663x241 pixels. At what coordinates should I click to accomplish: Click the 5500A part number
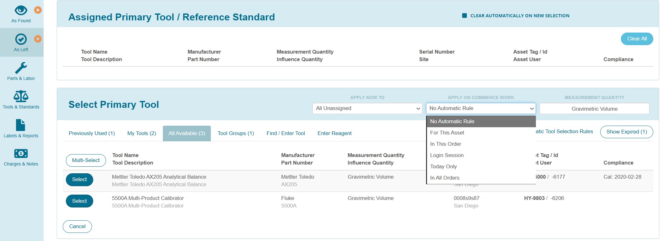point(289,206)
